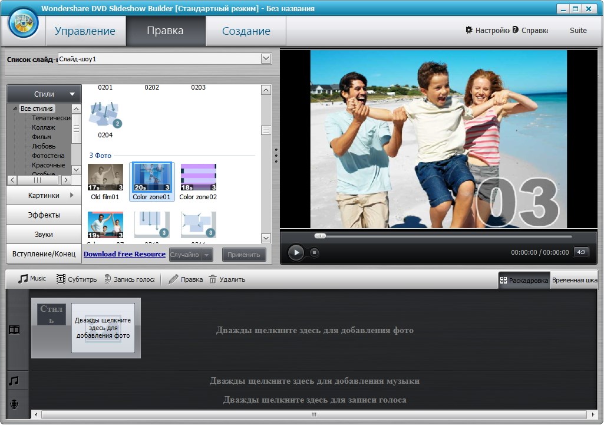Switch to Раскадровка storyboard view
Viewport: 604px width, 425px height.
(x=524, y=280)
